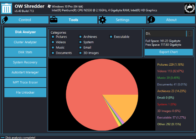Click the gear icon beside Settings
The width and height of the screenshot is (196, 139).
click(103, 20)
